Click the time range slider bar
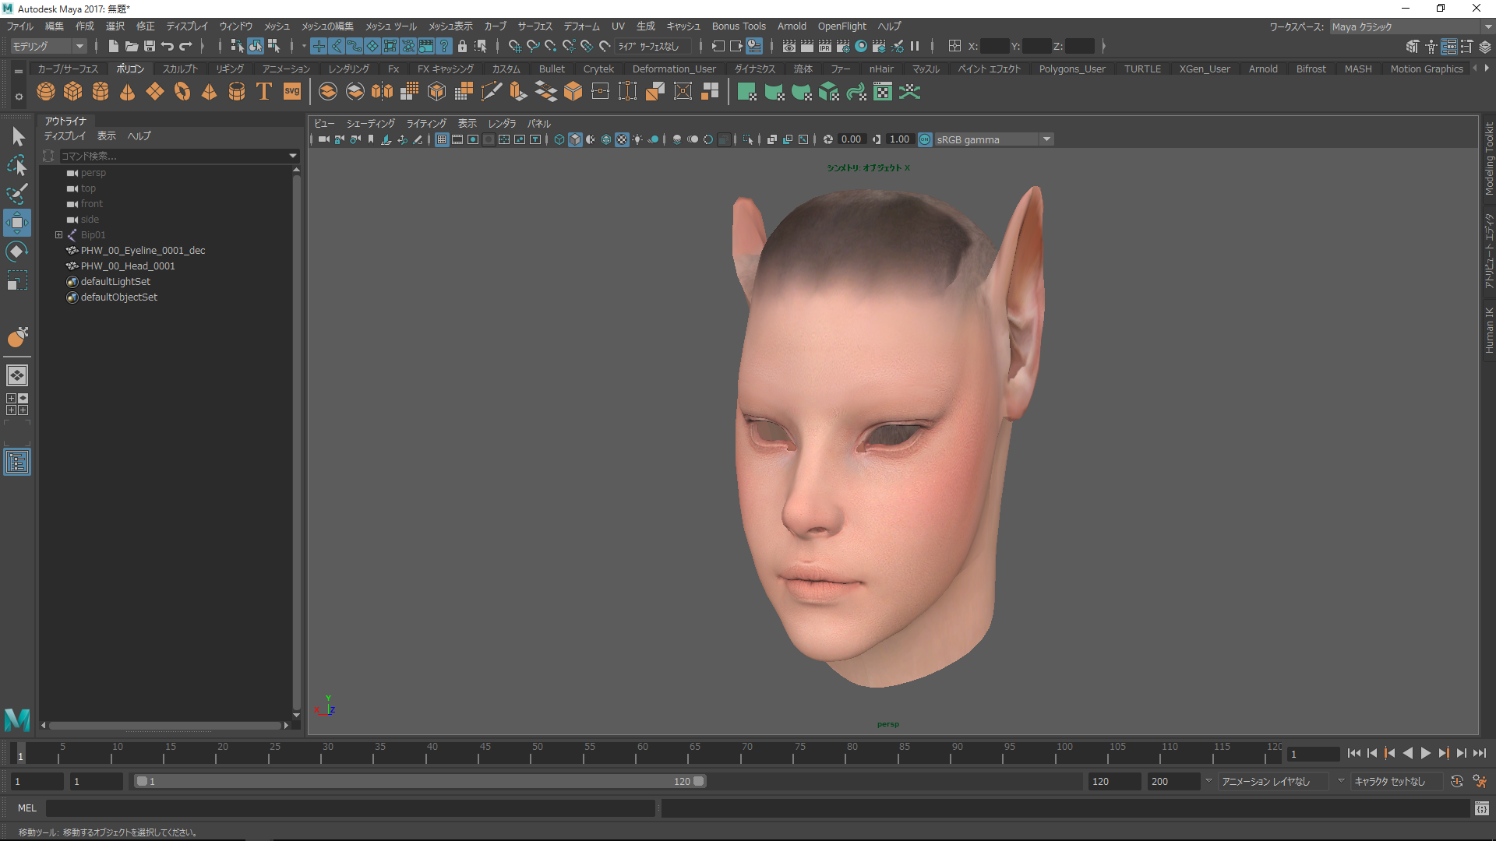Viewport: 1496px width, 841px height. pyautogui.click(x=421, y=781)
